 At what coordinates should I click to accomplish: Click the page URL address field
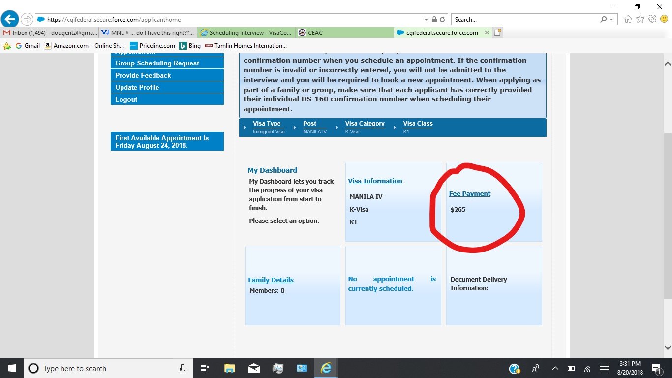coord(229,20)
